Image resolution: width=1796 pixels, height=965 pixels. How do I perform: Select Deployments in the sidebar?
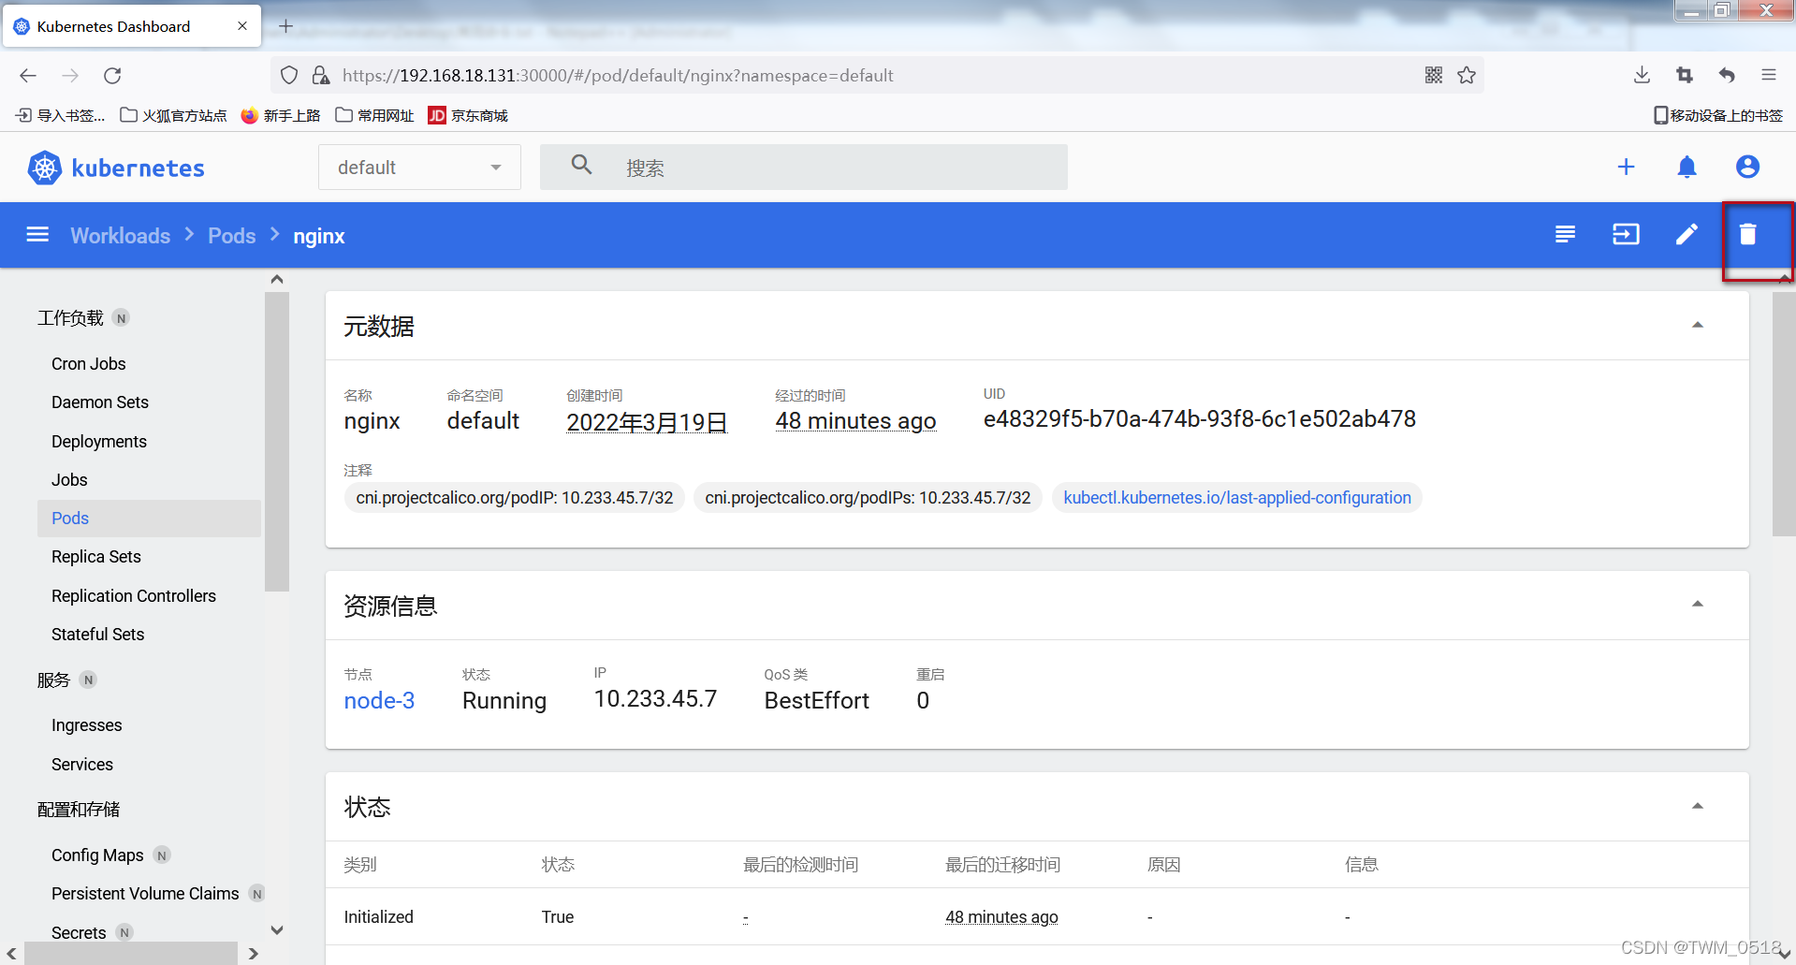pos(99,442)
